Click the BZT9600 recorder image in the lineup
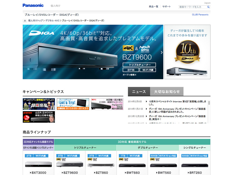 [70, 164]
